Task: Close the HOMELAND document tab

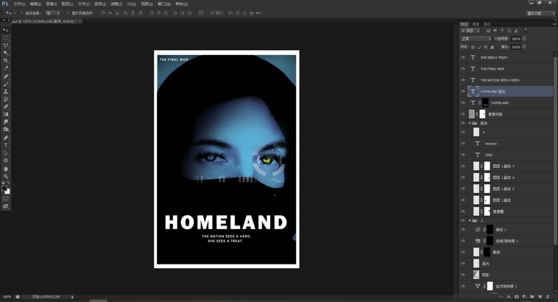Action: click(x=80, y=21)
